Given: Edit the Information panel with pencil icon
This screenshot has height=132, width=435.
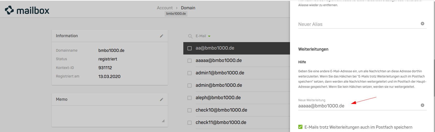Looking at the screenshot, I should (162, 36).
